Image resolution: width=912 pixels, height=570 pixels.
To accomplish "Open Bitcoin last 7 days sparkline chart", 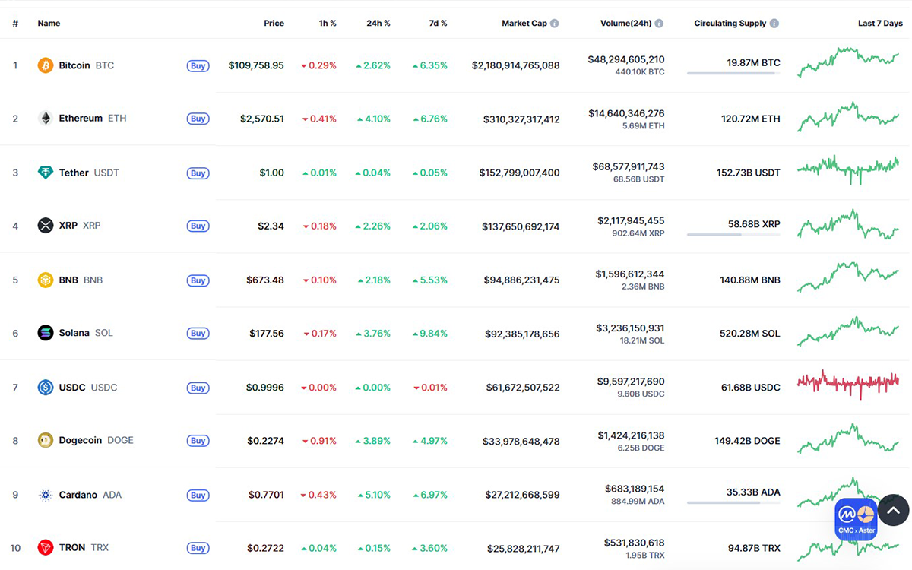I will coord(848,62).
